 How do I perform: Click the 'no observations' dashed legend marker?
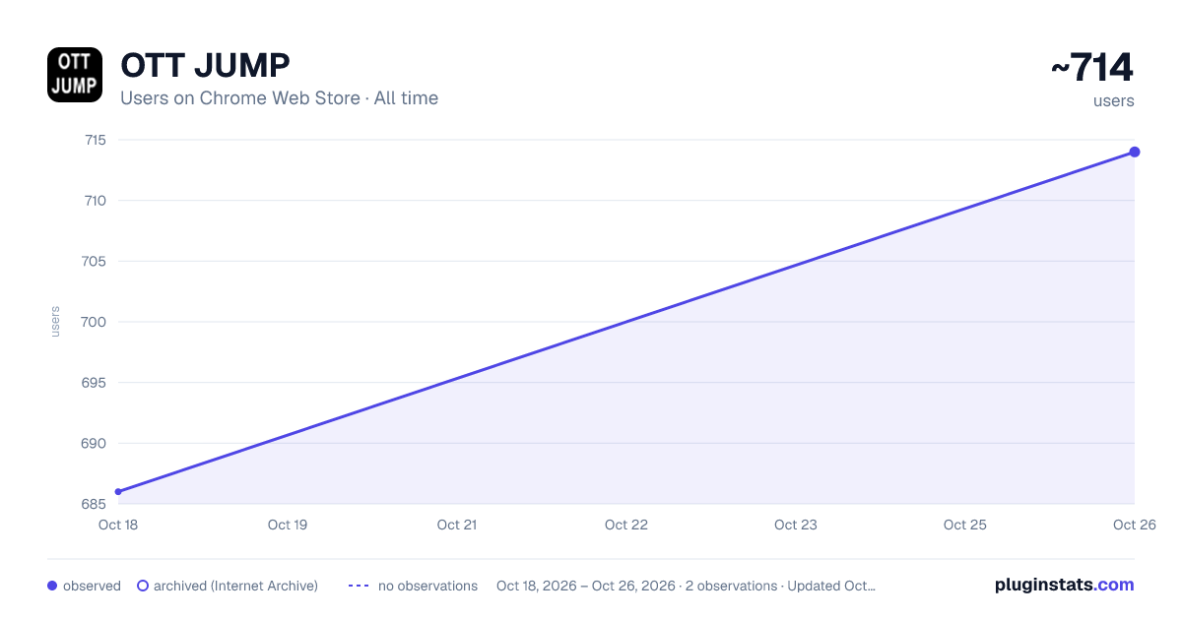[x=359, y=586]
